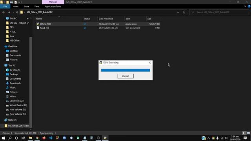Show hidden system tray icons

pos(209,138)
